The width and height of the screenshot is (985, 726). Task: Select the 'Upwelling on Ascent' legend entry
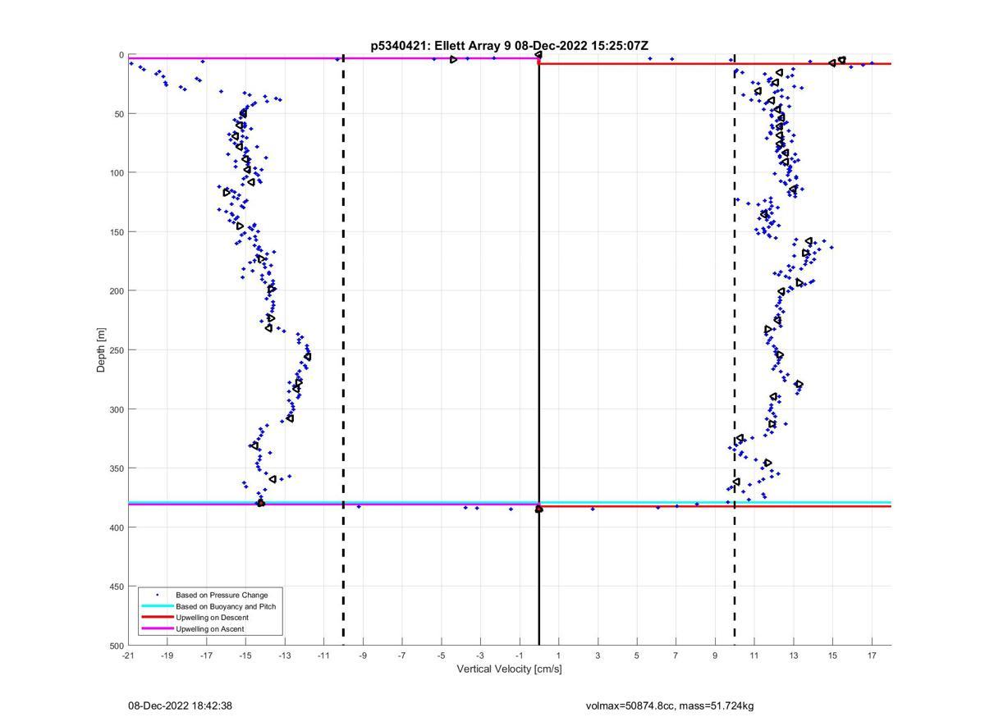(x=210, y=629)
